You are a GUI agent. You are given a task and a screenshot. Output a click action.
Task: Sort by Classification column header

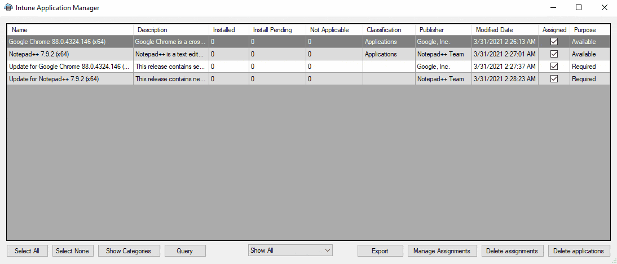(389, 30)
